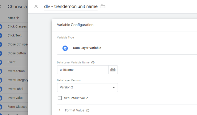Pick the eventAction variable
The image size is (197, 115).
coord(16,71)
